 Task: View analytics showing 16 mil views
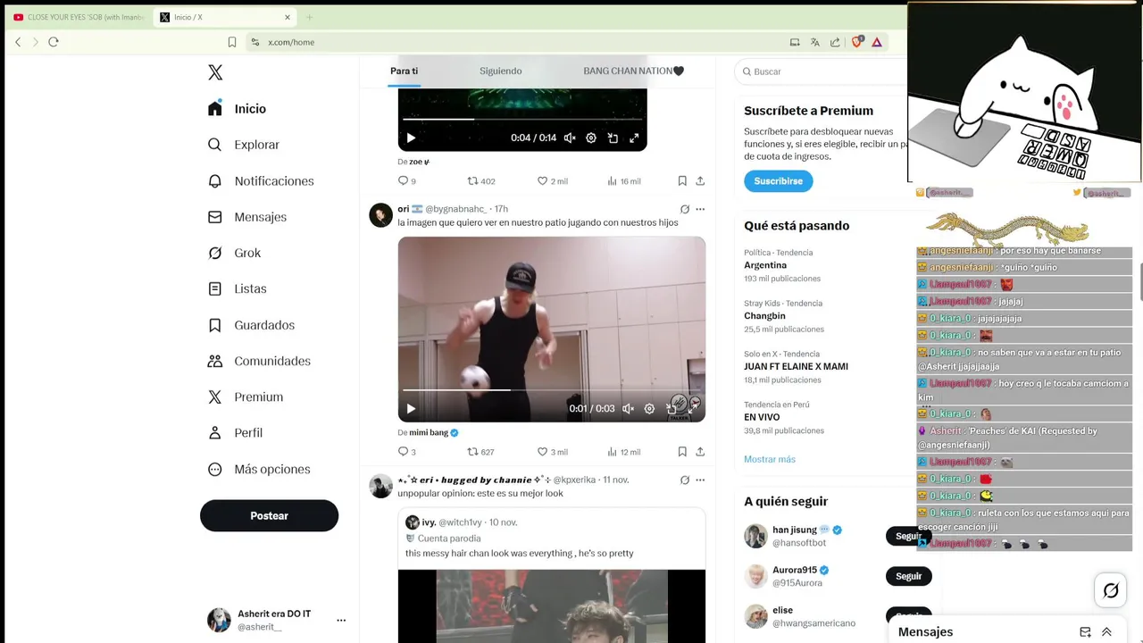point(623,180)
